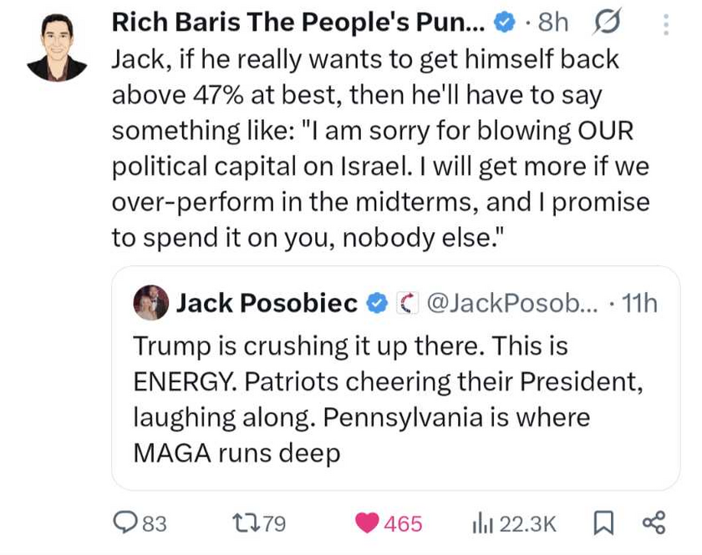
Task: Click the share icon
Action: coord(653,523)
